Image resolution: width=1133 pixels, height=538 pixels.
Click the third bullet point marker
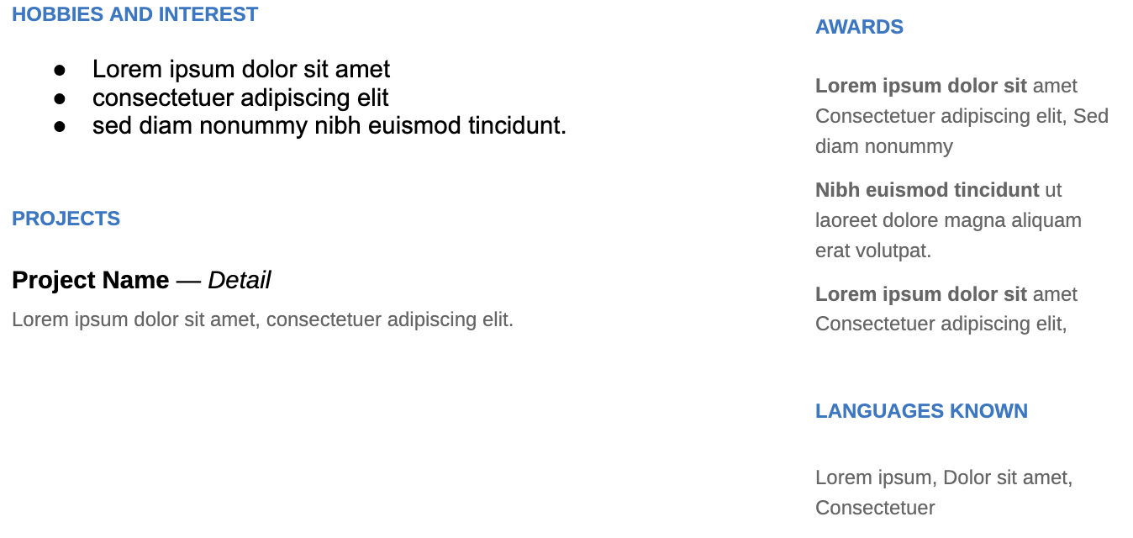coord(60,127)
